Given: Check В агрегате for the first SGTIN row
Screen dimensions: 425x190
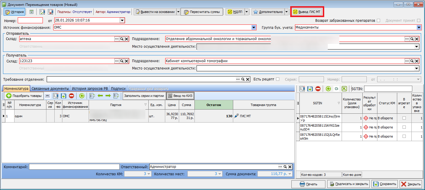Looking at the screenshot, I should 404,118.
